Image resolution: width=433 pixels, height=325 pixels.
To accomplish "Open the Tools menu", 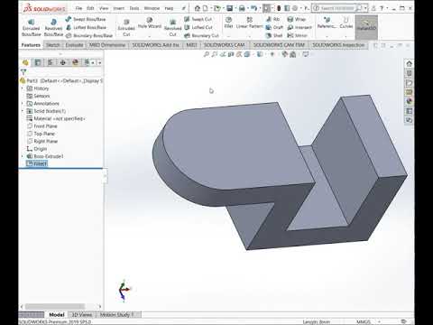I will coord(134,8).
